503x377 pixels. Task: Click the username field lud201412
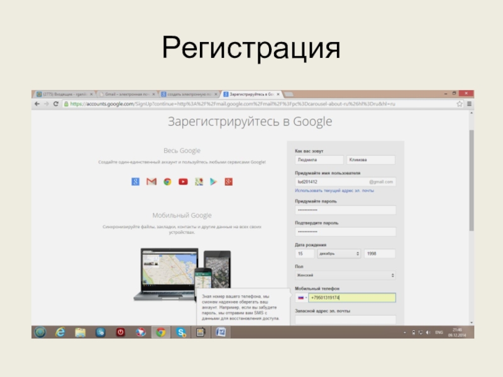[345, 182]
